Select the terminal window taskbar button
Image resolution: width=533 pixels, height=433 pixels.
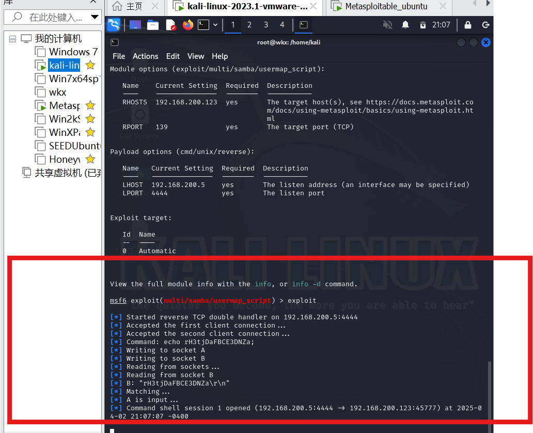pyautogui.click(x=304, y=25)
